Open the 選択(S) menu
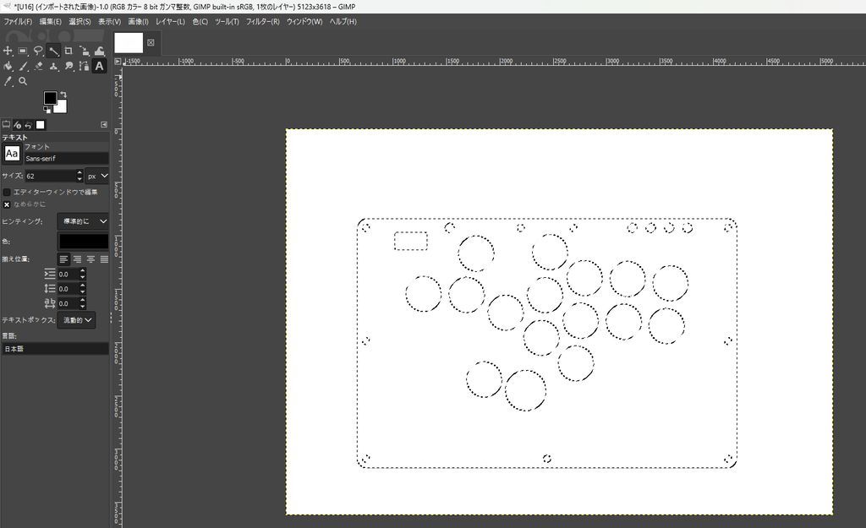 click(79, 21)
